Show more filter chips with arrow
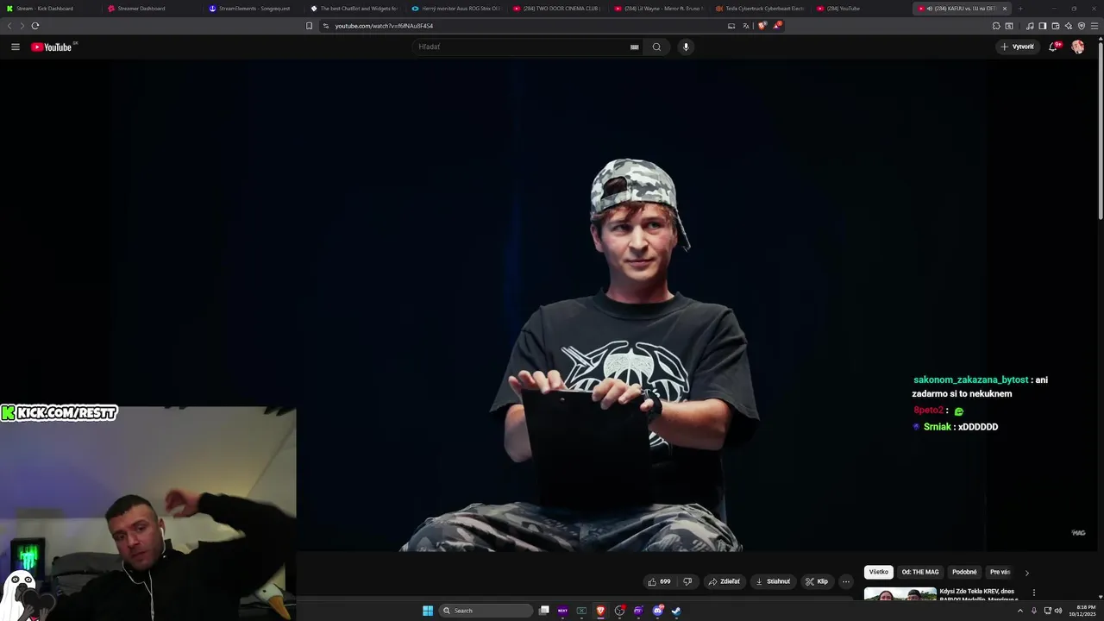Image resolution: width=1104 pixels, height=621 pixels. [x=1026, y=573]
